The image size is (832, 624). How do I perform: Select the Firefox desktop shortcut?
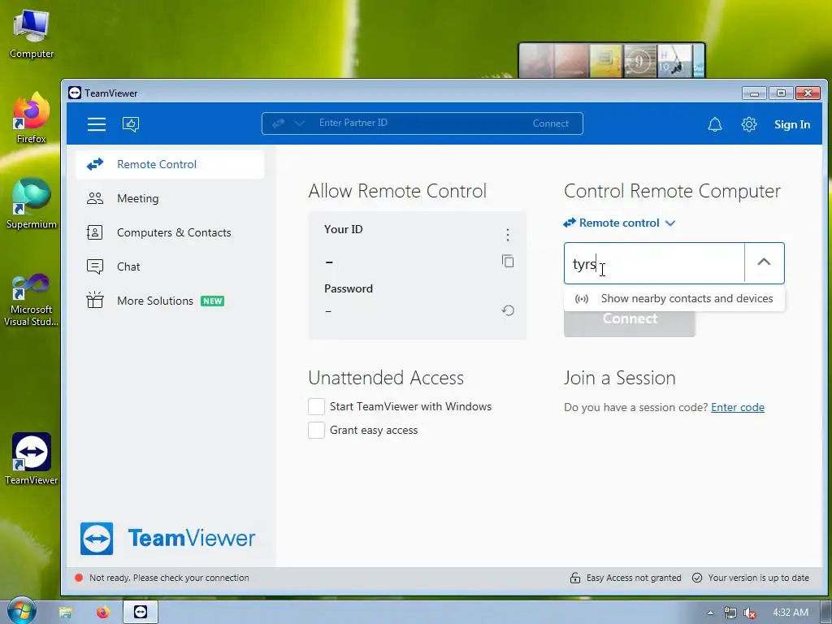coord(32,119)
